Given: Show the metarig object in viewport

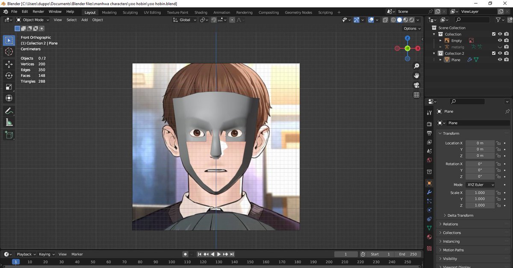Looking at the screenshot, I should [x=500, y=47].
